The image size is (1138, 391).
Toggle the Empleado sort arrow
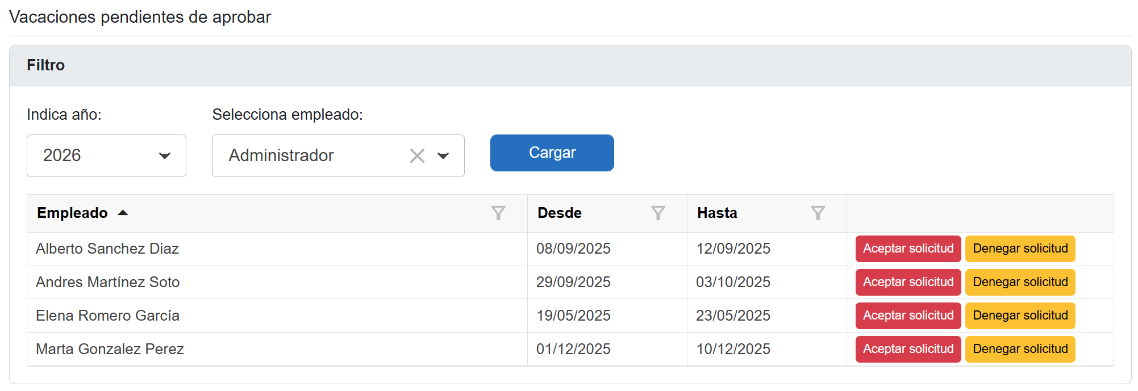[x=123, y=213]
